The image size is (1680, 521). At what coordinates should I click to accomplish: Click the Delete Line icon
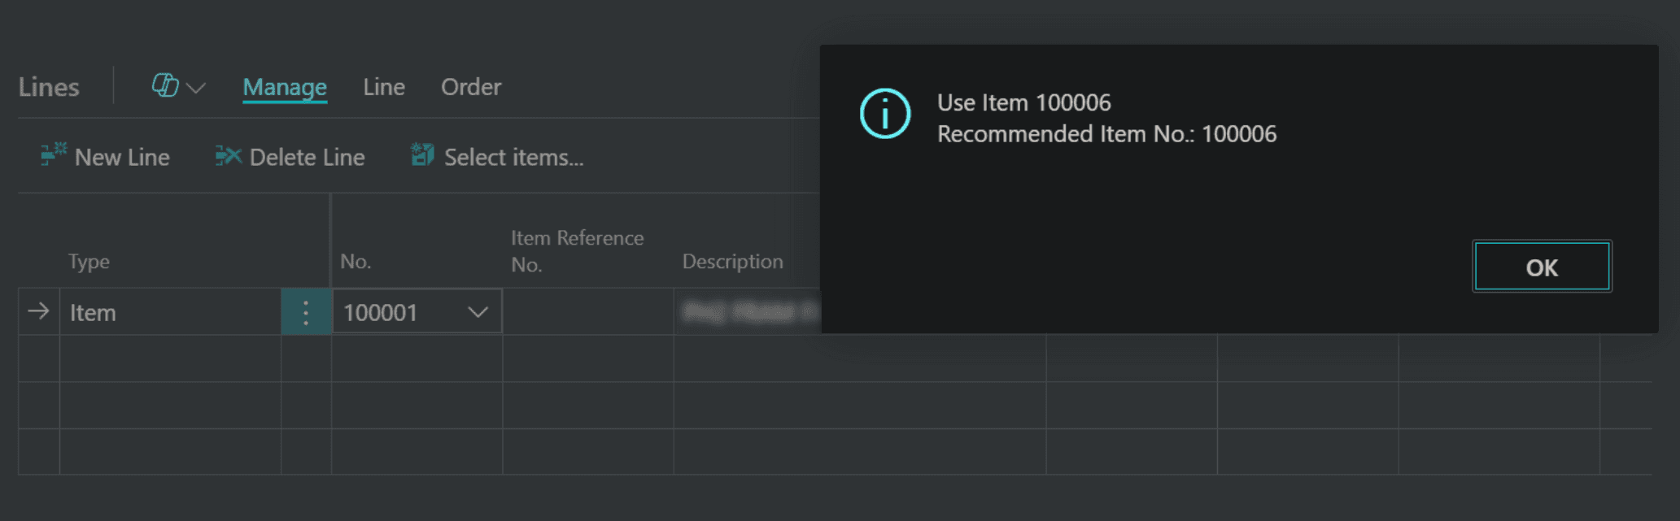coord(229,155)
